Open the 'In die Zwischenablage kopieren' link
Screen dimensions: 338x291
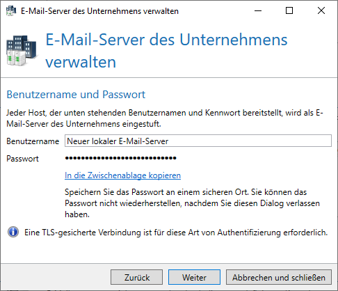(122, 175)
